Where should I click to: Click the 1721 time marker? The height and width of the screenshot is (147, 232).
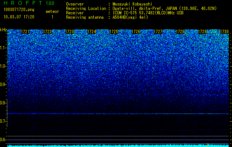(x=25, y=32)
